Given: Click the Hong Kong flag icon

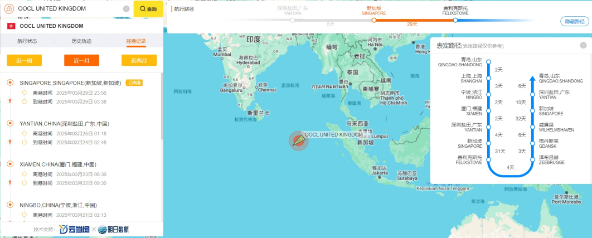Looking at the screenshot, I should click(11, 26).
